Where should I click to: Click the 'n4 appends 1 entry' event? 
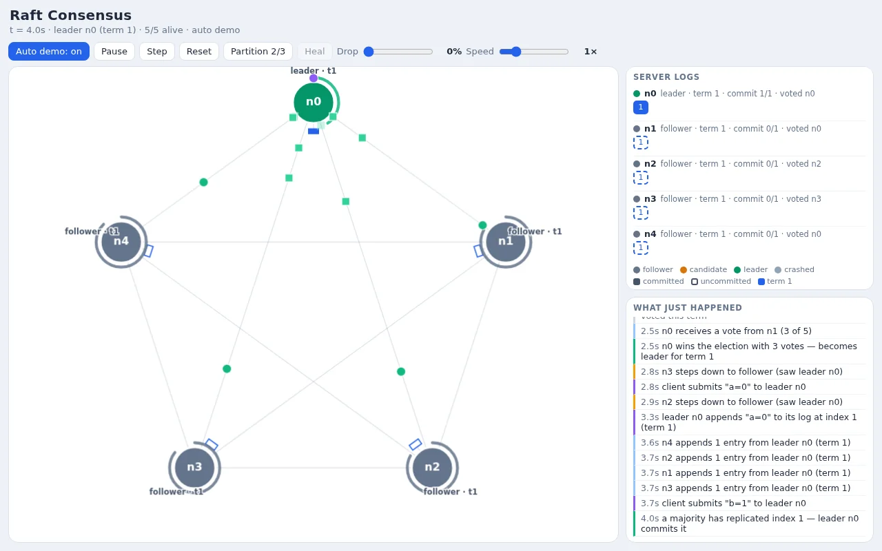pyautogui.click(x=749, y=443)
